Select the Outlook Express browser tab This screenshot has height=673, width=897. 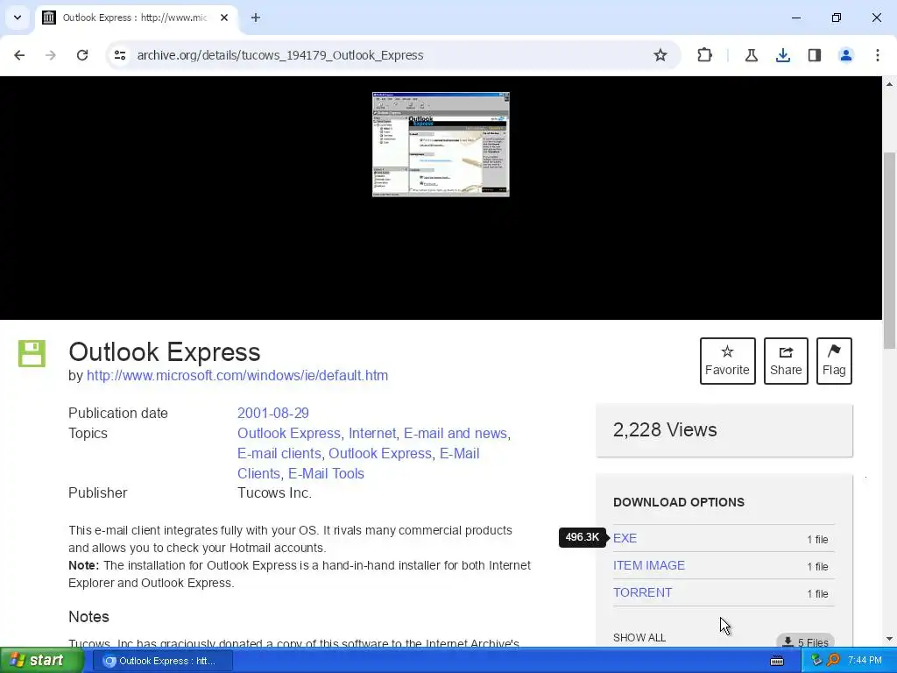pyautogui.click(x=134, y=18)
